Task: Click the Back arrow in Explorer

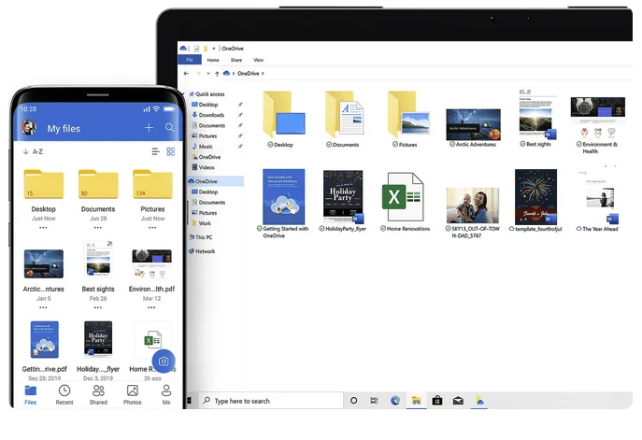Action: tap(186, 73)
